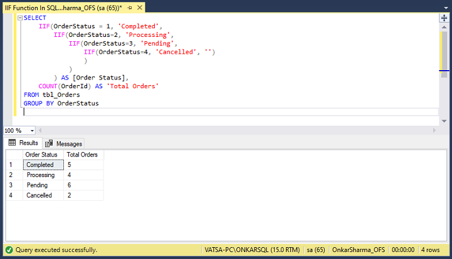Open the document tab list dropdown arrow
Image resolution: width=452 pixels, height=259 pixels.
[x=446, y=8]
